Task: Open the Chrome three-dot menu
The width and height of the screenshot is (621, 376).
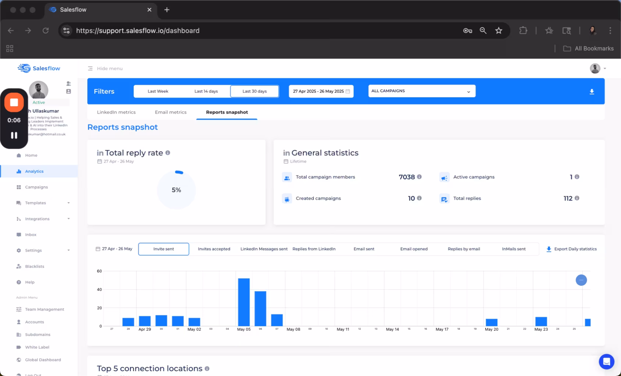Action: click(610, 31)
